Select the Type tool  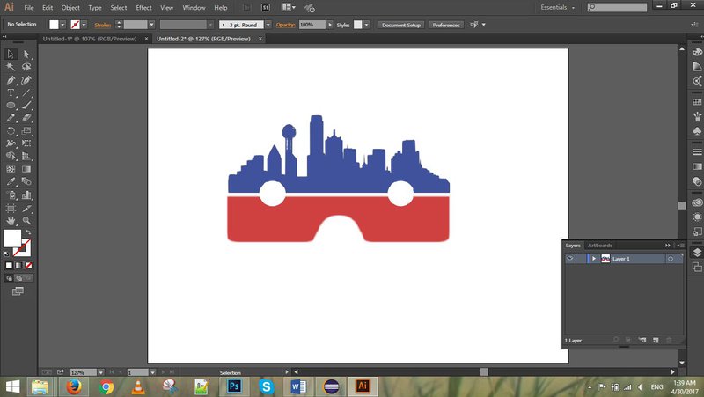pyautogui.click(x=11, y=92)
